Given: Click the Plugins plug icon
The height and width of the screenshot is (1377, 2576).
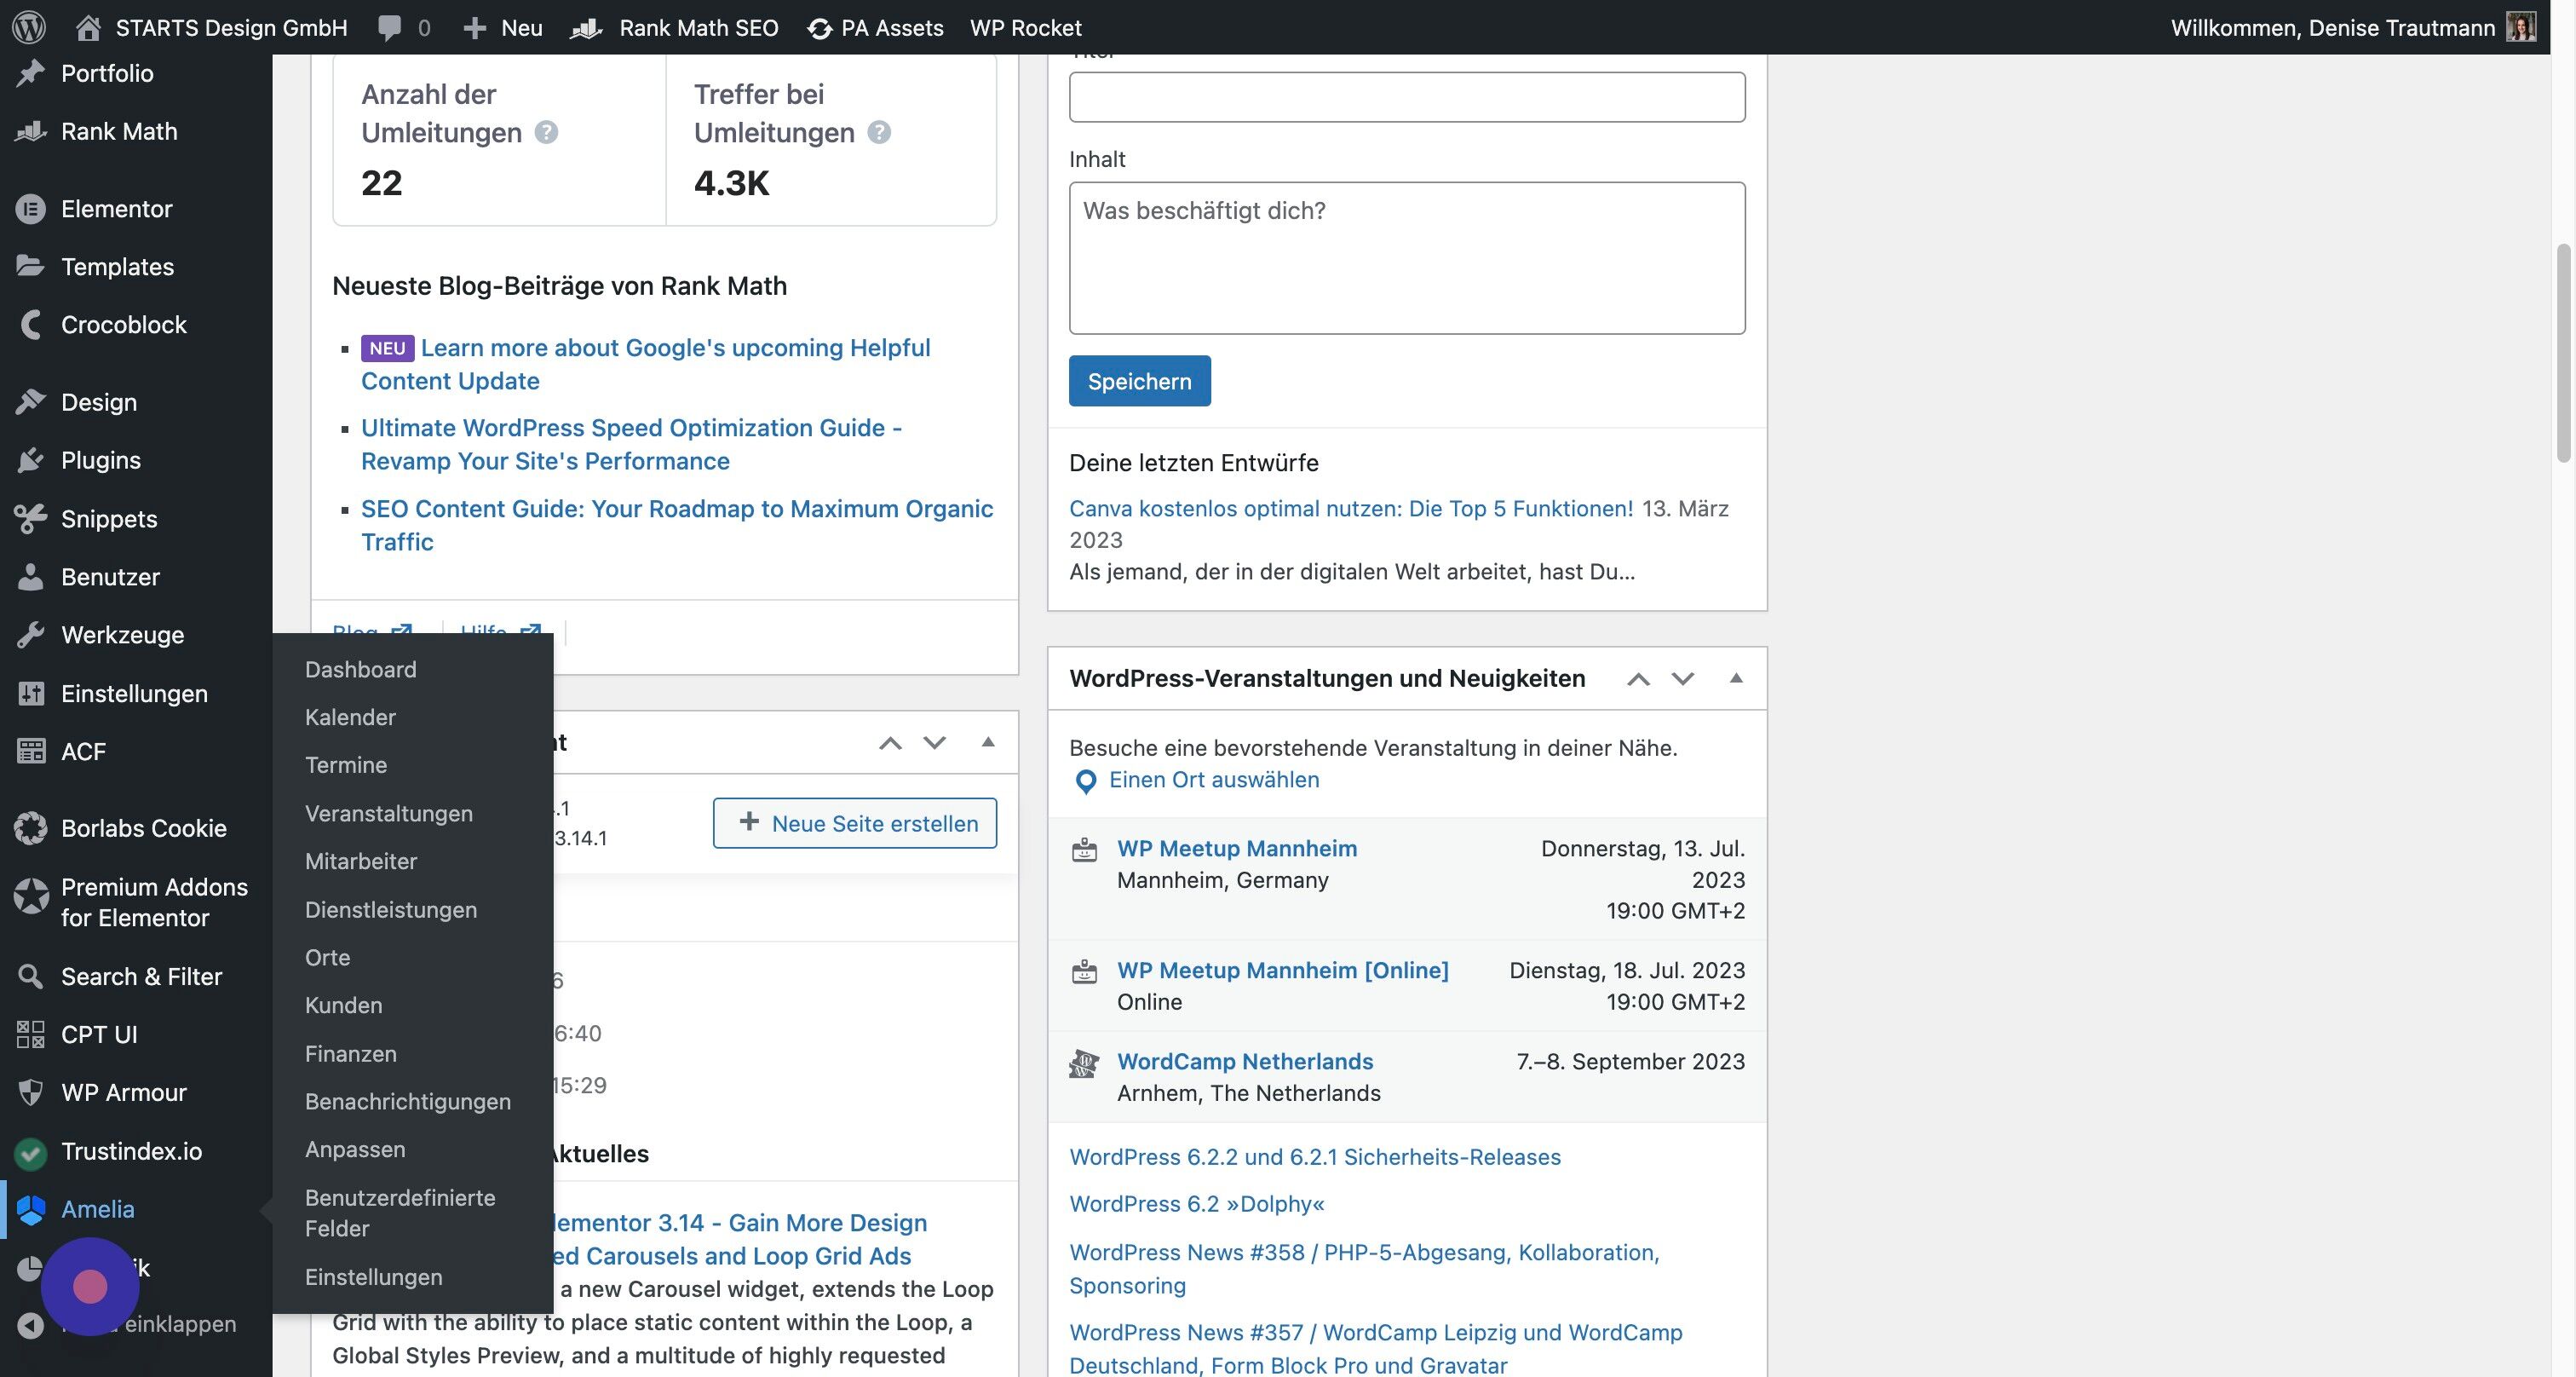Looking at the screenshot, I should 31,460.
